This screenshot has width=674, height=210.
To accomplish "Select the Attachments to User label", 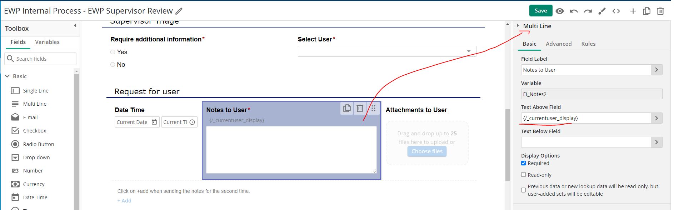I will pyautogui.click(x=416, y=110).
